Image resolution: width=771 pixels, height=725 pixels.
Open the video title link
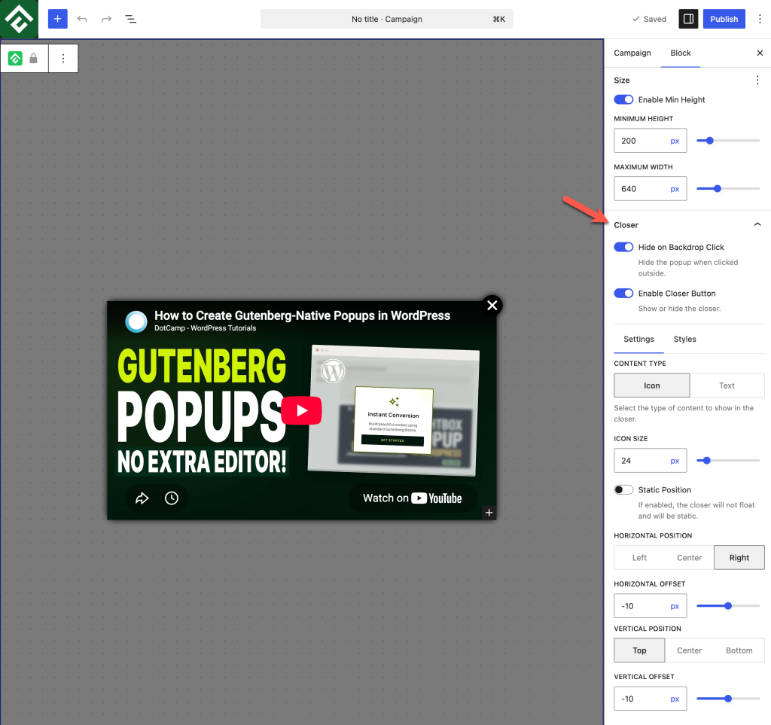coord(303,315)
